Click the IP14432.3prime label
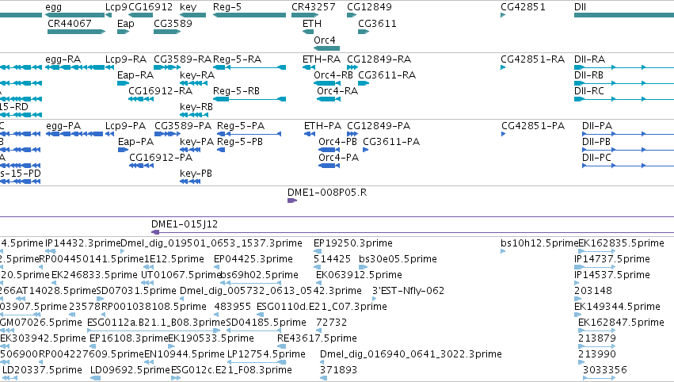Viewport: 674px width, 382px height. click(x=83, y=243)
